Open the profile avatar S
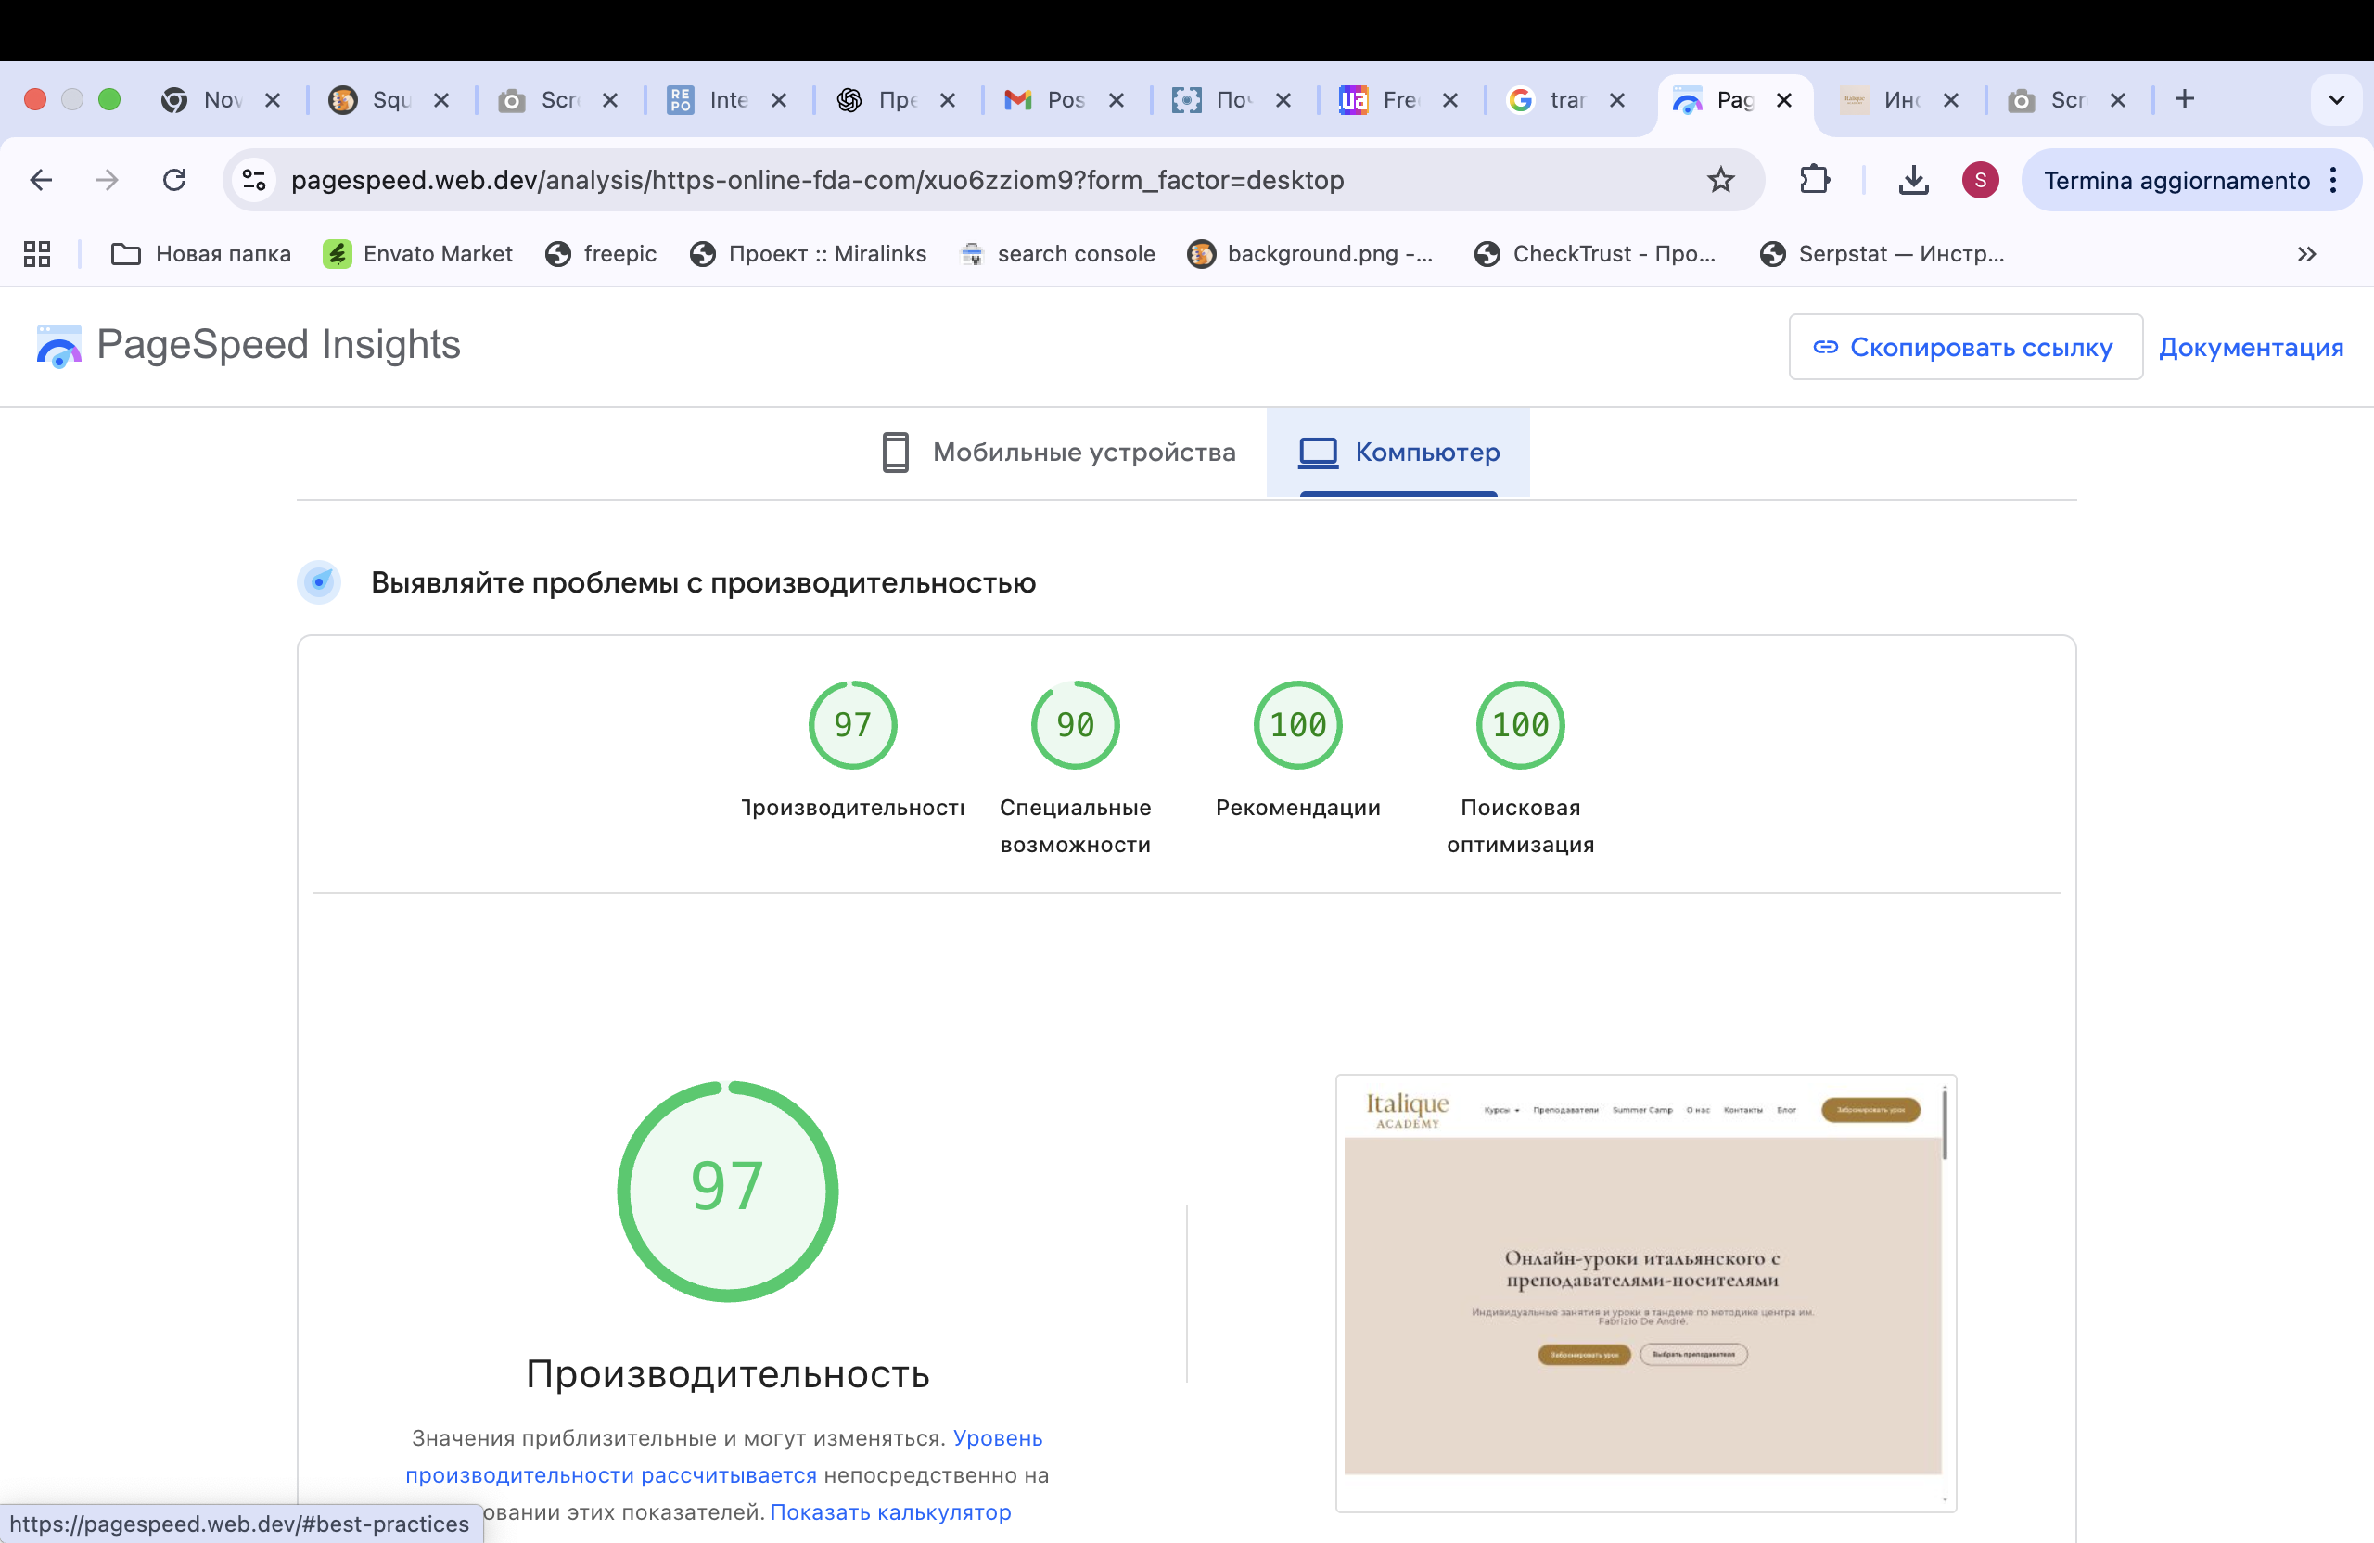The height and width of the screenshot is (1543, 2374). pyautogui.click(x=1980, y=181)
